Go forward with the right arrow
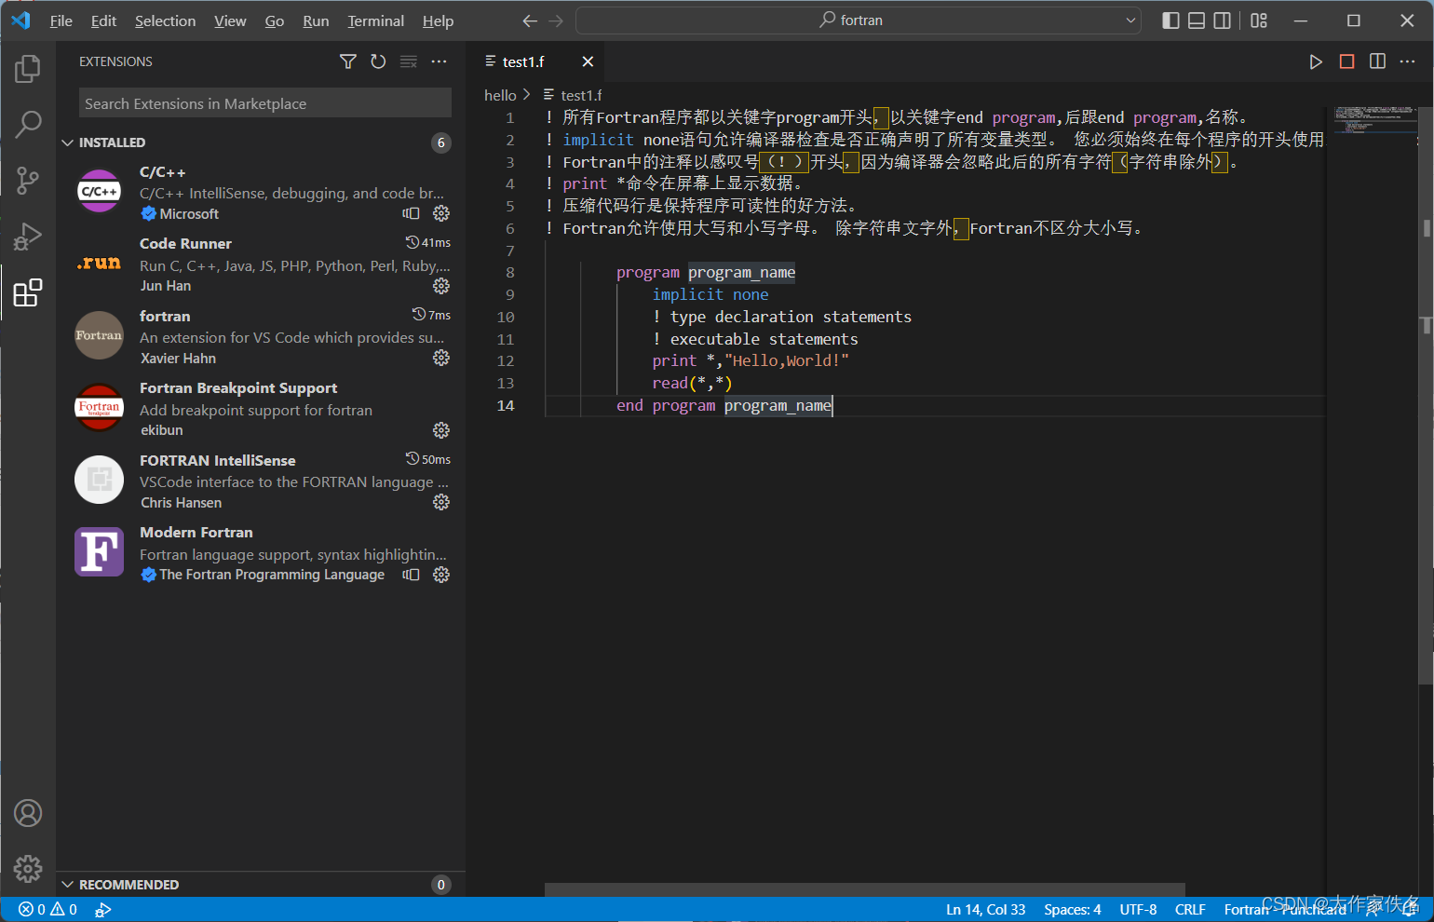The height and width of the screenshot is (922, 1434). point(556,20)
